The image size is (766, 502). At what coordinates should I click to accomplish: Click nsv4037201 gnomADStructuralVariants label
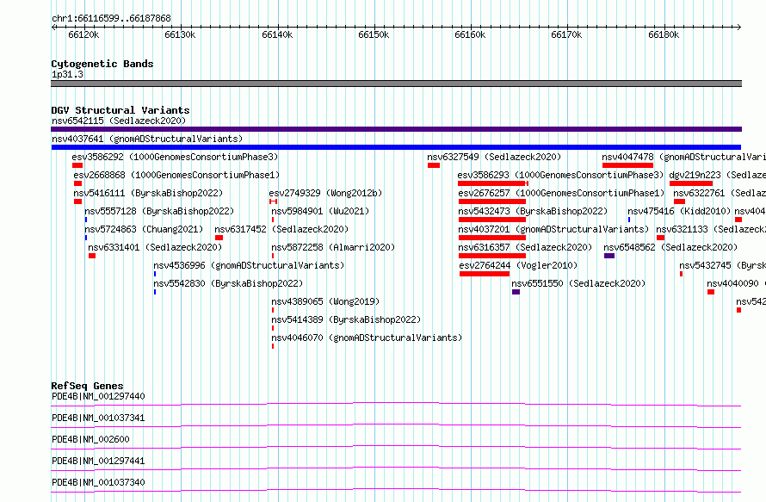pos(553,229)
